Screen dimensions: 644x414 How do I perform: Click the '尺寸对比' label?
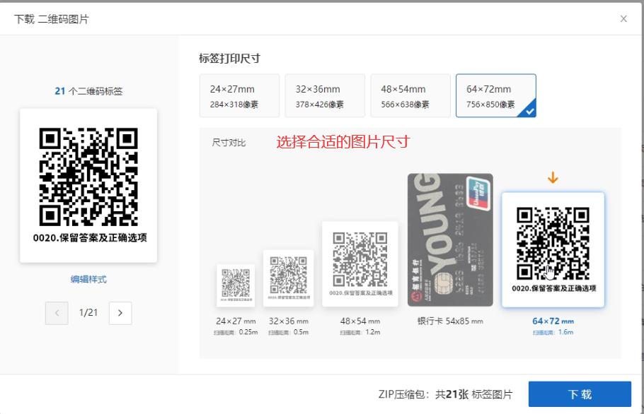[229, 143]
